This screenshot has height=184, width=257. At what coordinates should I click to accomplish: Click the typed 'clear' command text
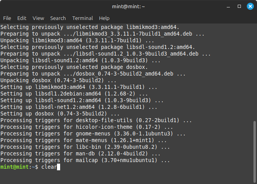pos(49,167)
